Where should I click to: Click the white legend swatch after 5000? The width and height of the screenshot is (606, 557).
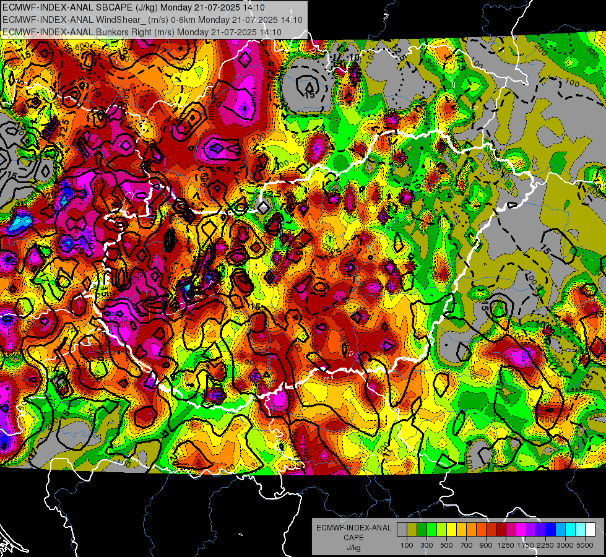tap(590, 529)
